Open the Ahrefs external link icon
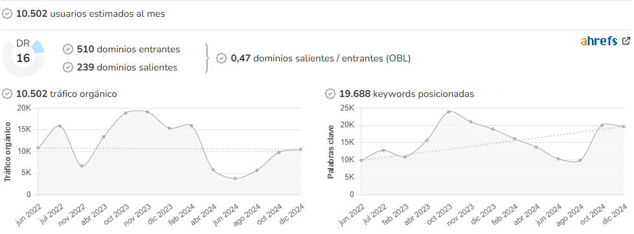Viewport: 634px width, 234px height. coord(626,41)
